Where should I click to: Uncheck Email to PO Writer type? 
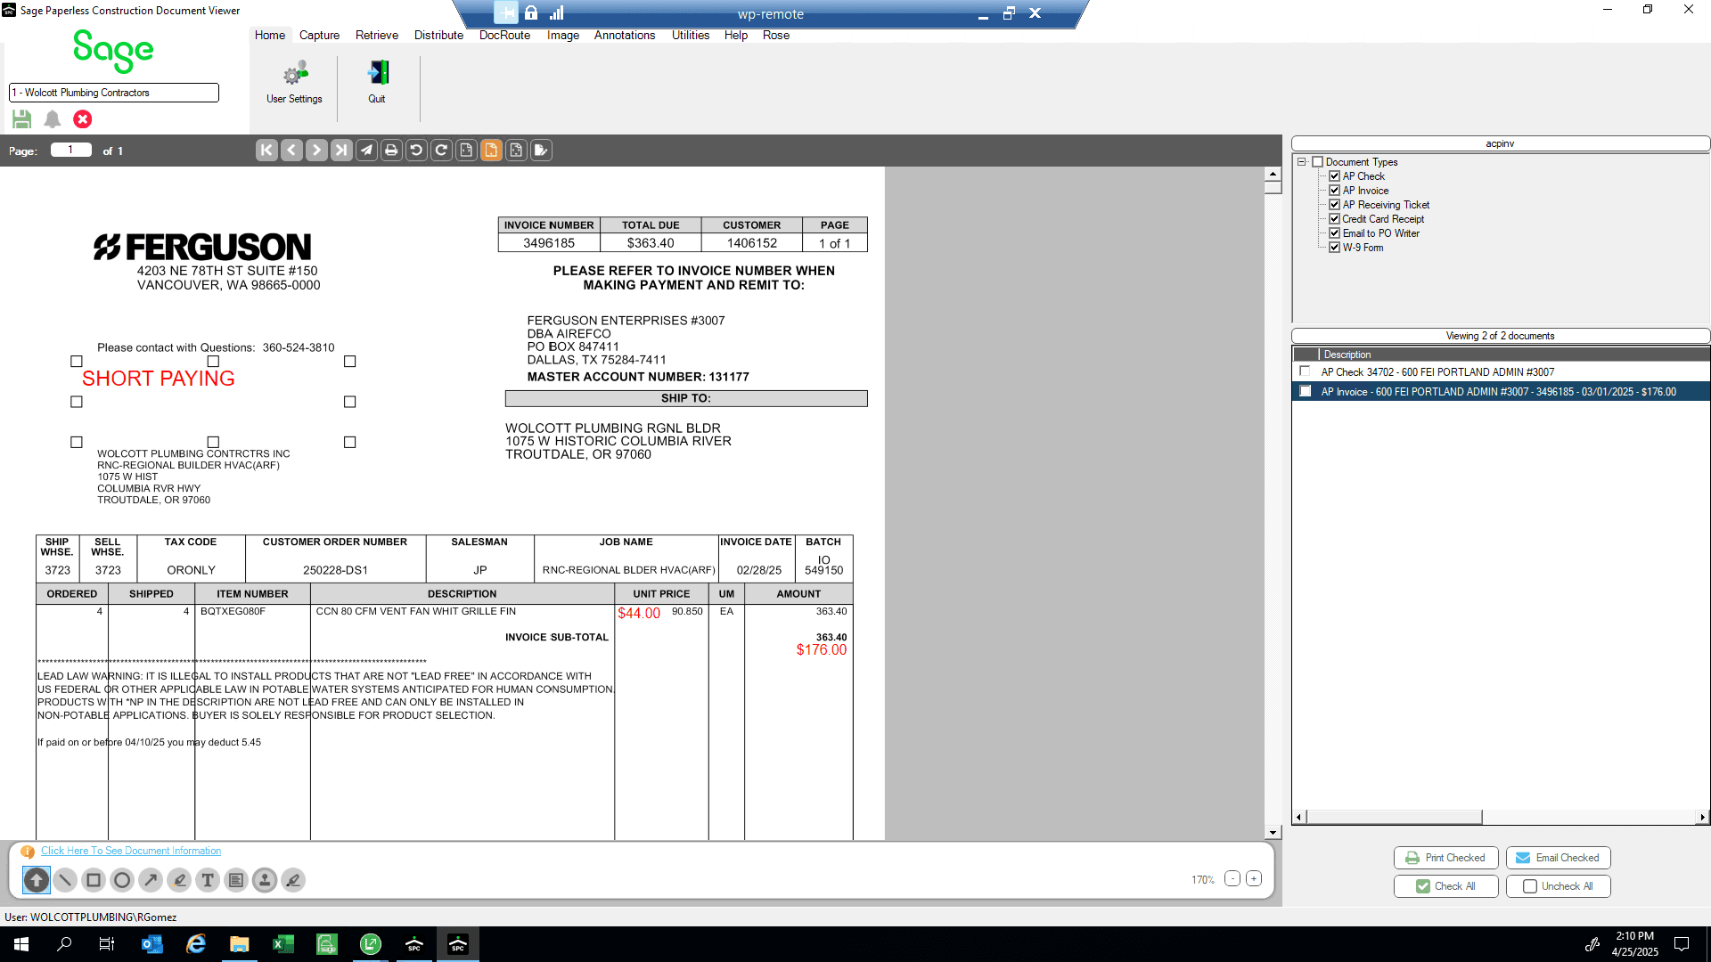(x=1335, y=233)
